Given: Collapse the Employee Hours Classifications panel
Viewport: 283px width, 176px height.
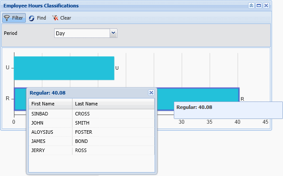Looking at the screenshot, I should tap(251, 6).
